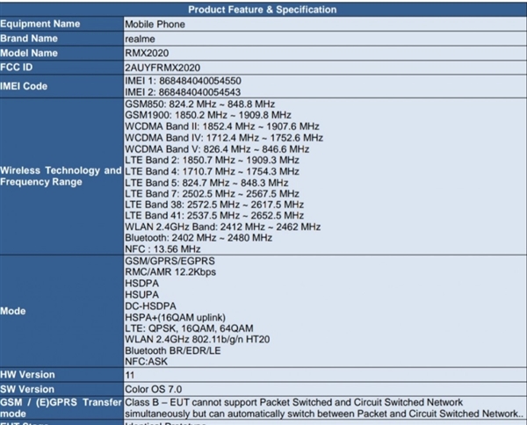Viewport: 527px width, 425px height.
Task: Select the 'WCDMA Band II' frequency line
Action: click(x=222, y=126)
